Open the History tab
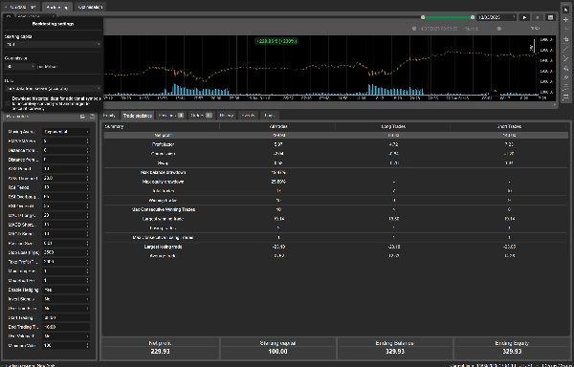The height and width of the screenshot is (367, 574). pos(227,116)
